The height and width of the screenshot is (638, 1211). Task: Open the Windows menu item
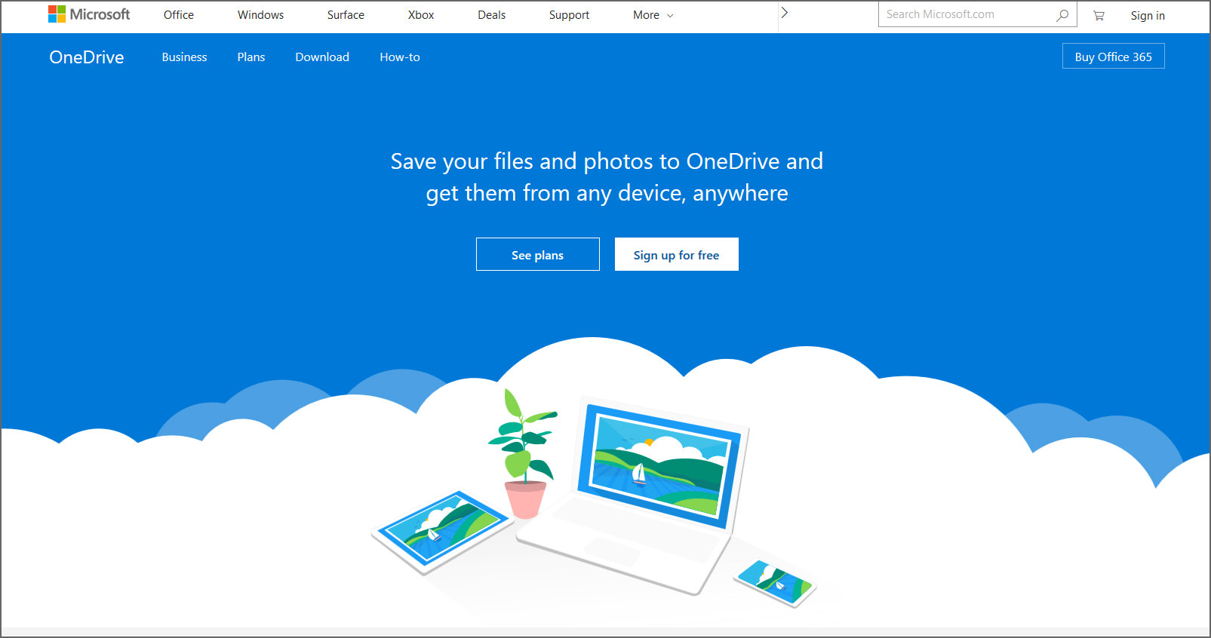[x=260, y=15]
